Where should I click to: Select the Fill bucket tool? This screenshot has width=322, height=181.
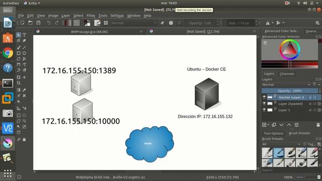(19, 101)
